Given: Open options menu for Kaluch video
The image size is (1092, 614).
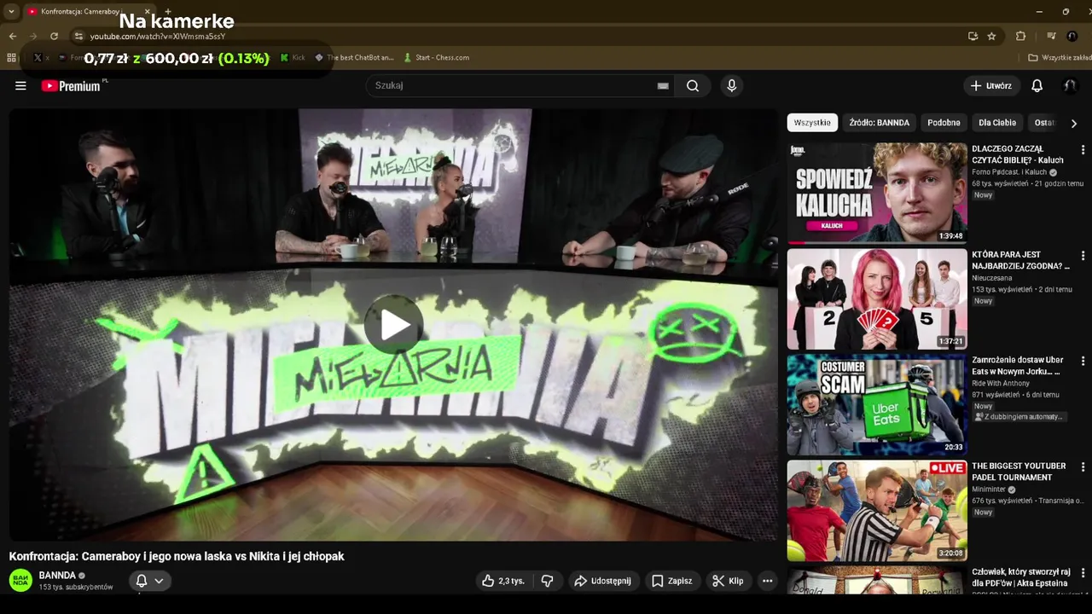Looking at the screenshot, I should [1083, 149].
